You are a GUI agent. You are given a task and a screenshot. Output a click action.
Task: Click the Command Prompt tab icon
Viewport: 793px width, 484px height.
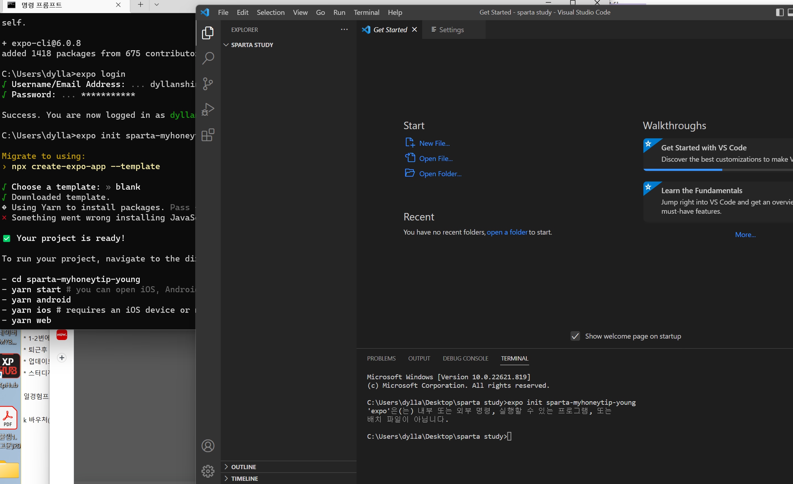coord(11,5)
